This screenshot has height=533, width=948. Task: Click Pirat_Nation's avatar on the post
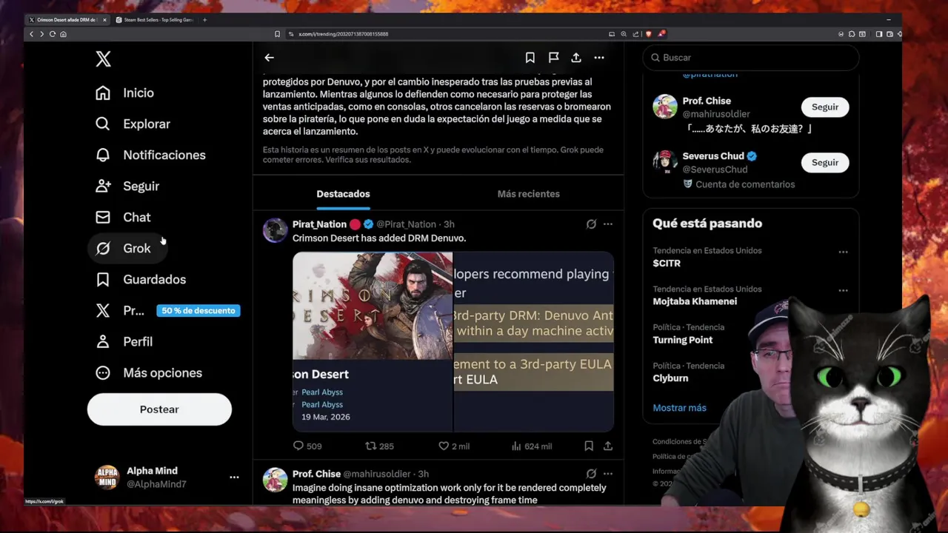pos(276,230)
